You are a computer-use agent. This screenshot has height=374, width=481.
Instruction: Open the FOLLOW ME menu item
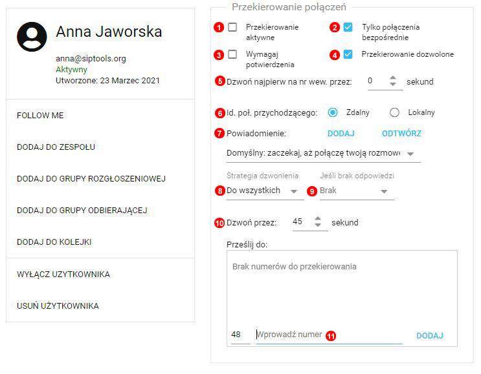point(40,116)
